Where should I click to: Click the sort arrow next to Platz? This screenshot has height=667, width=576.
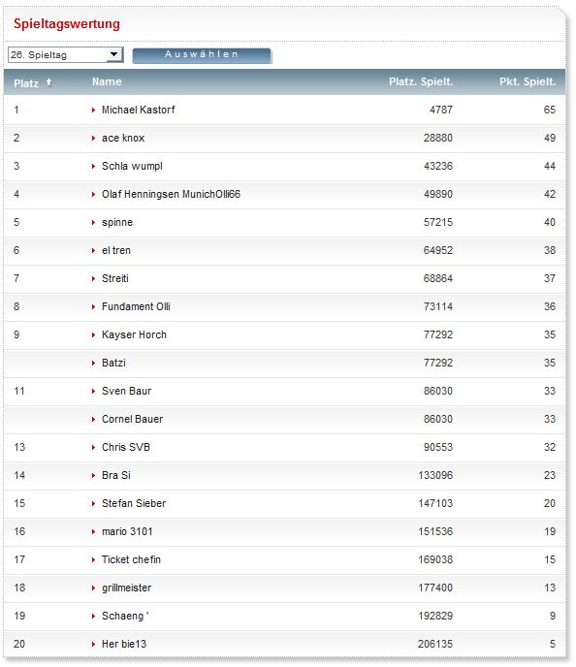[48, 82]
